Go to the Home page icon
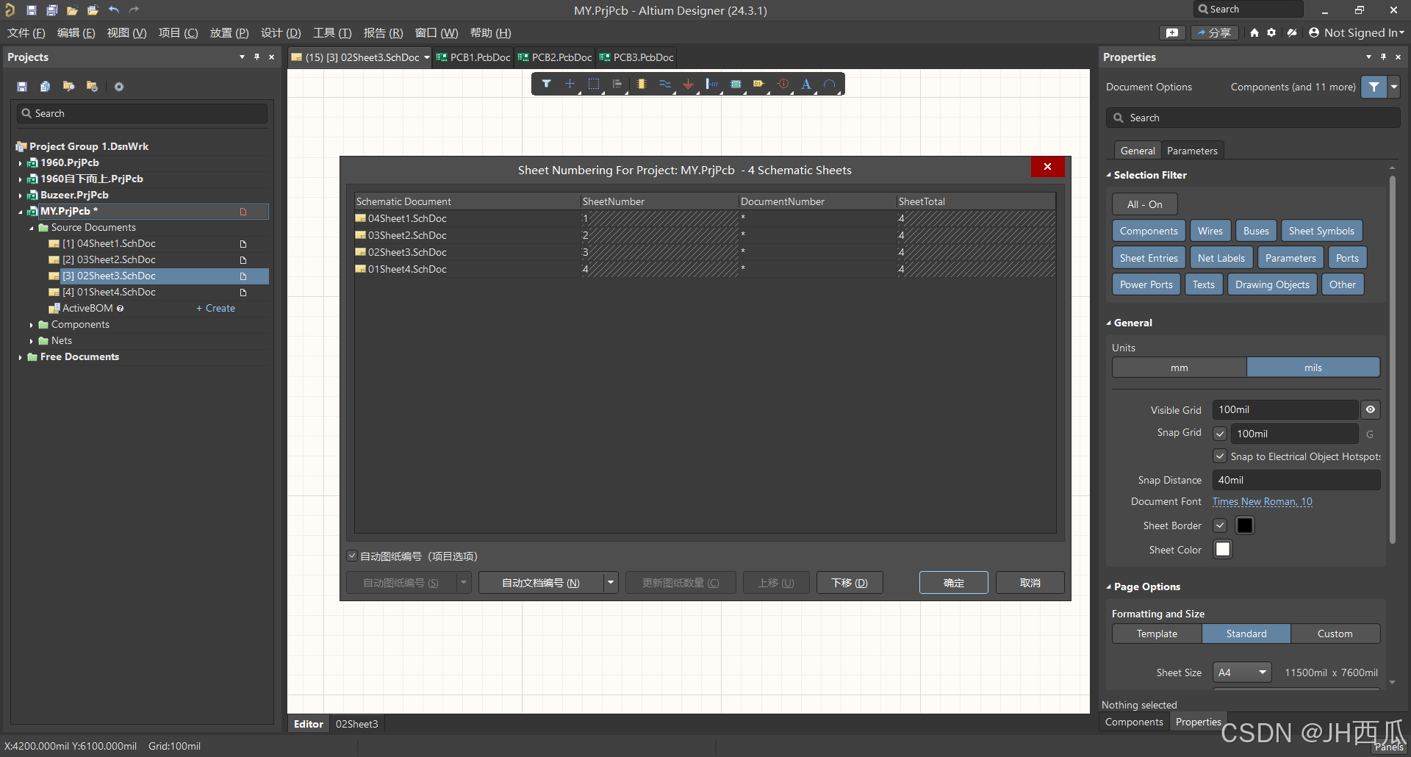This screenshot has height=757, width=1411. tap(1254, 33)
